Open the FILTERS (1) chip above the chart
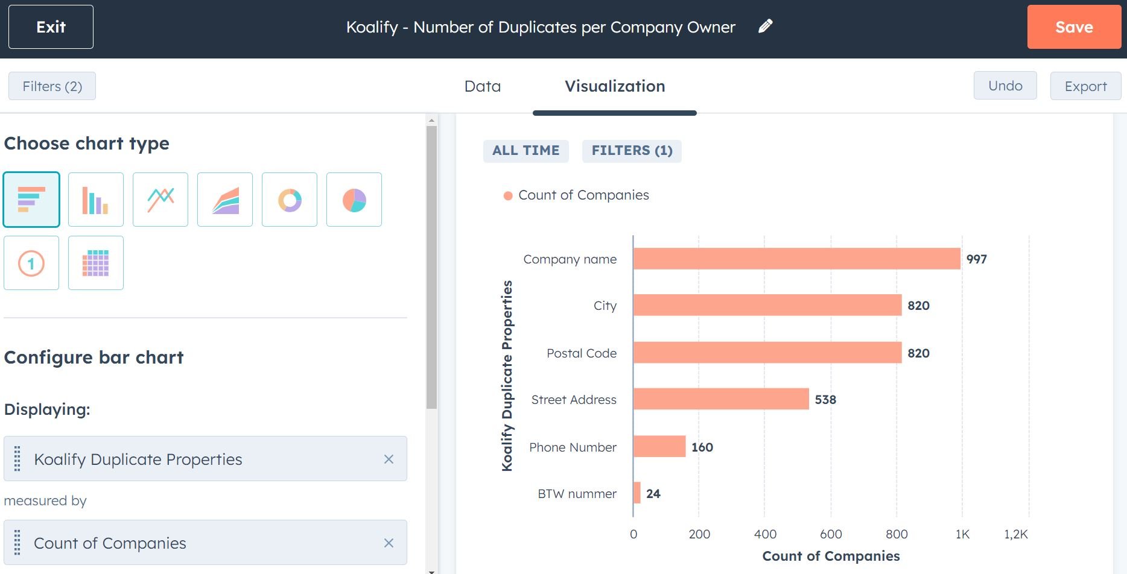 coord(632,151)
